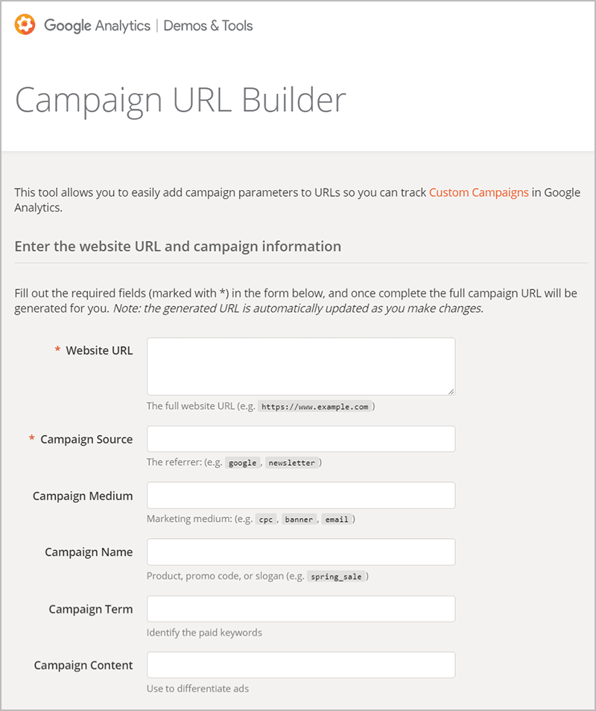Click the 'banner' example code chip
The width and height of the screenshot is (596, 711).
click(x=299, y=519)
